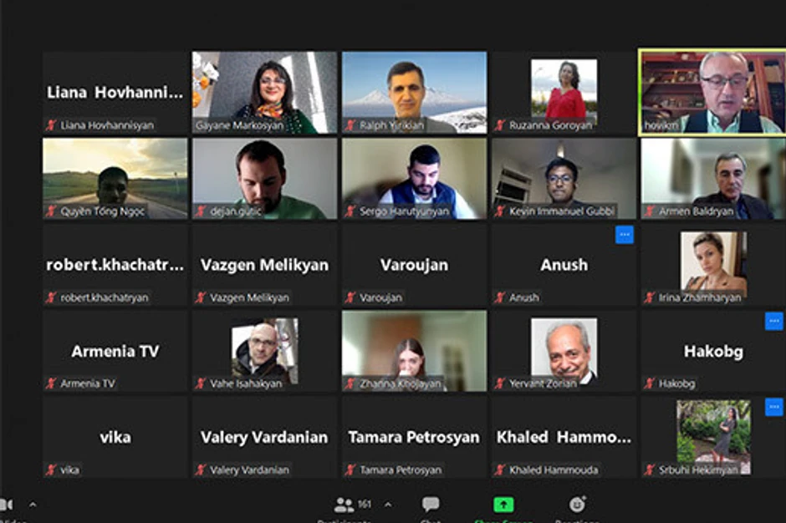This screenshot has width=786, height=523.
Task: Open the more options button on Hakobg tile
Action: click(x=774, y=321)
